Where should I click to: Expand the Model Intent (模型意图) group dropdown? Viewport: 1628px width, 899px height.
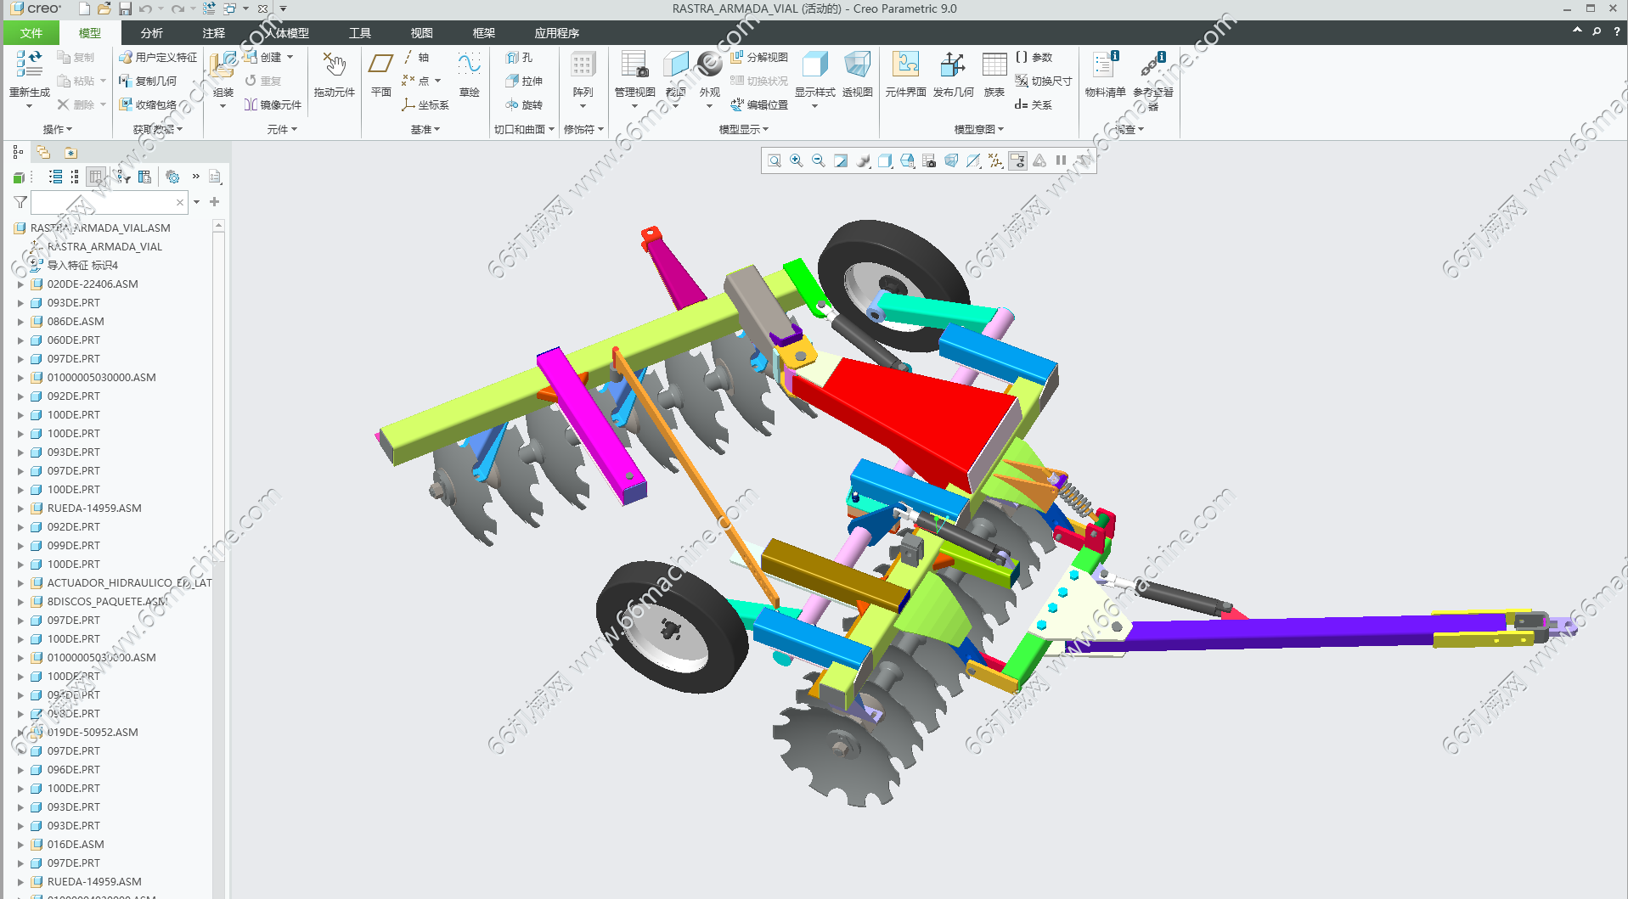coord(978,129)
